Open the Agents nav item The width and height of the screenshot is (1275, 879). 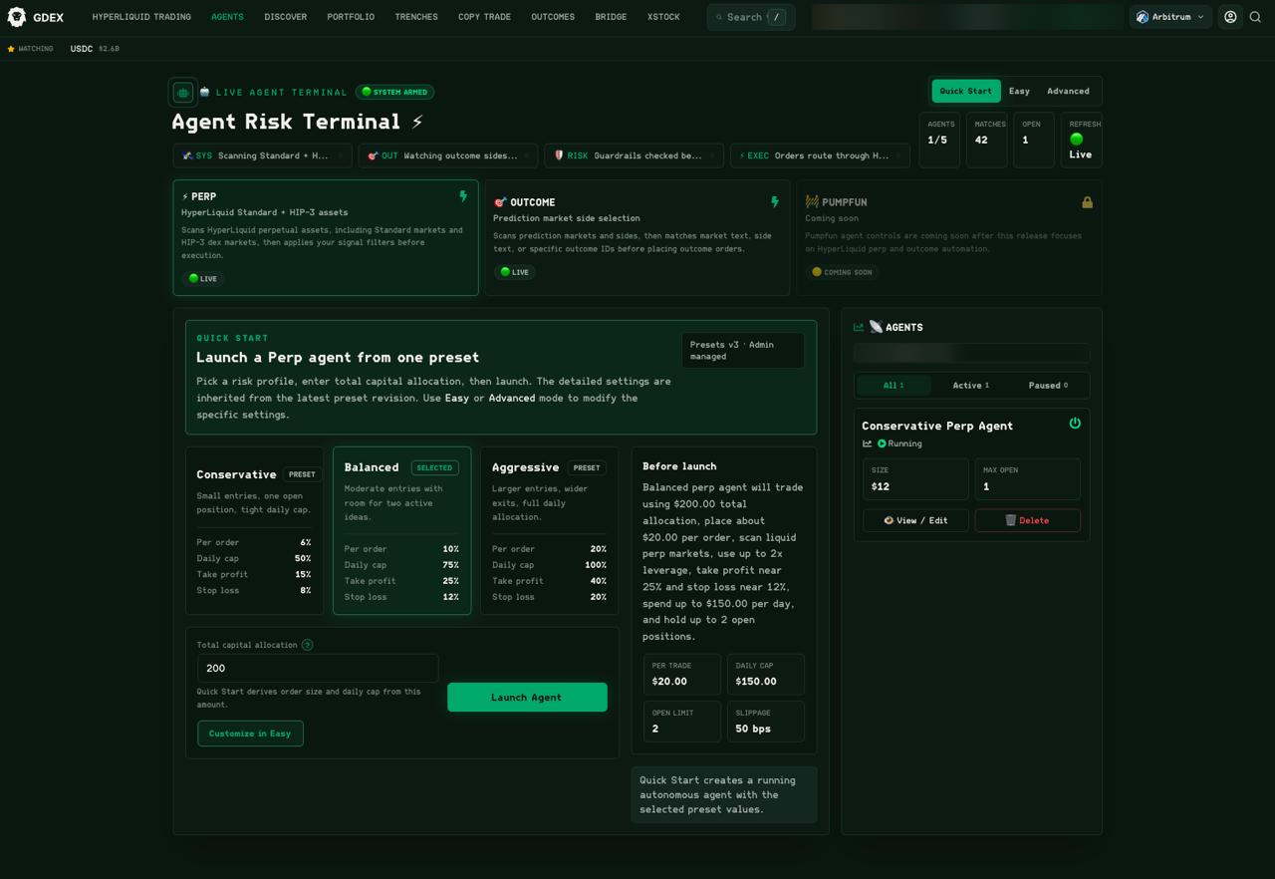[227, 17]
